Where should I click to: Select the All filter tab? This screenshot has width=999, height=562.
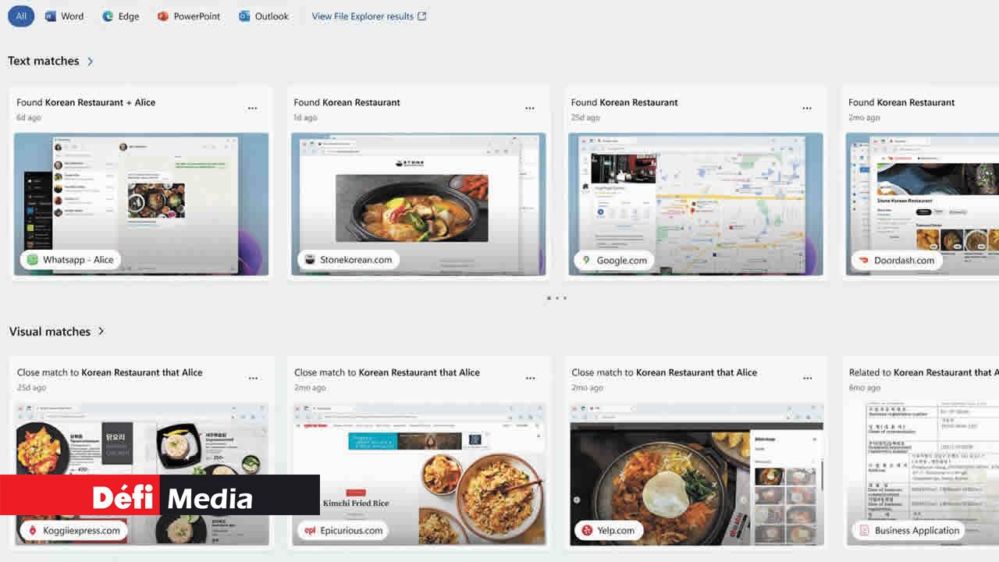point(21,16)
